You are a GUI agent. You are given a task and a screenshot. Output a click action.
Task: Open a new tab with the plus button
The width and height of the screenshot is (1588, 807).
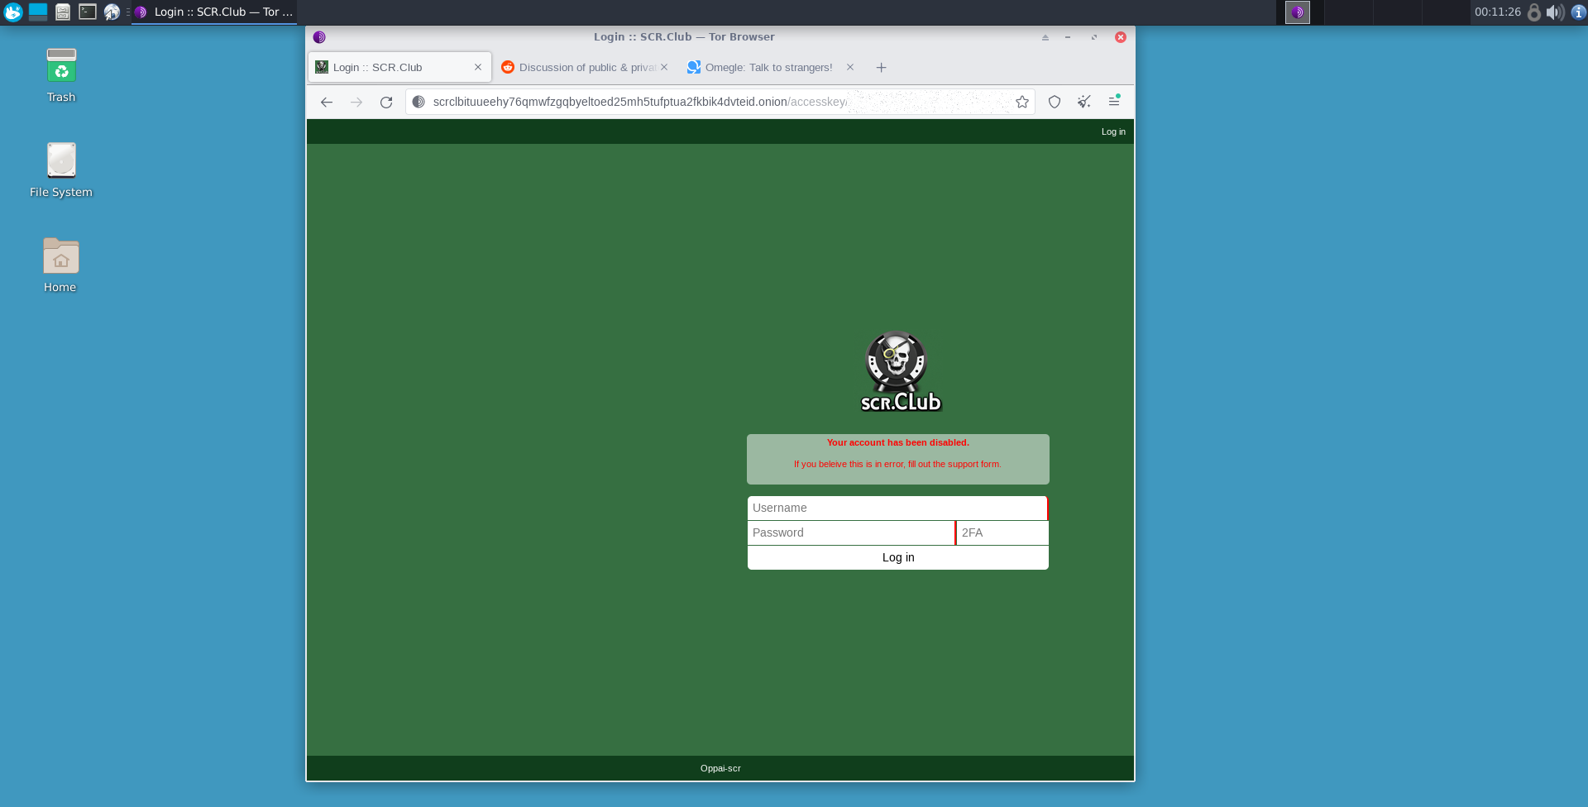pyautogui.click(x=882, y=68)
